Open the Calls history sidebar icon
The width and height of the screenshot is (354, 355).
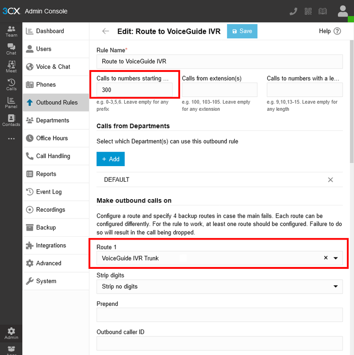click(x=11, y=85)
